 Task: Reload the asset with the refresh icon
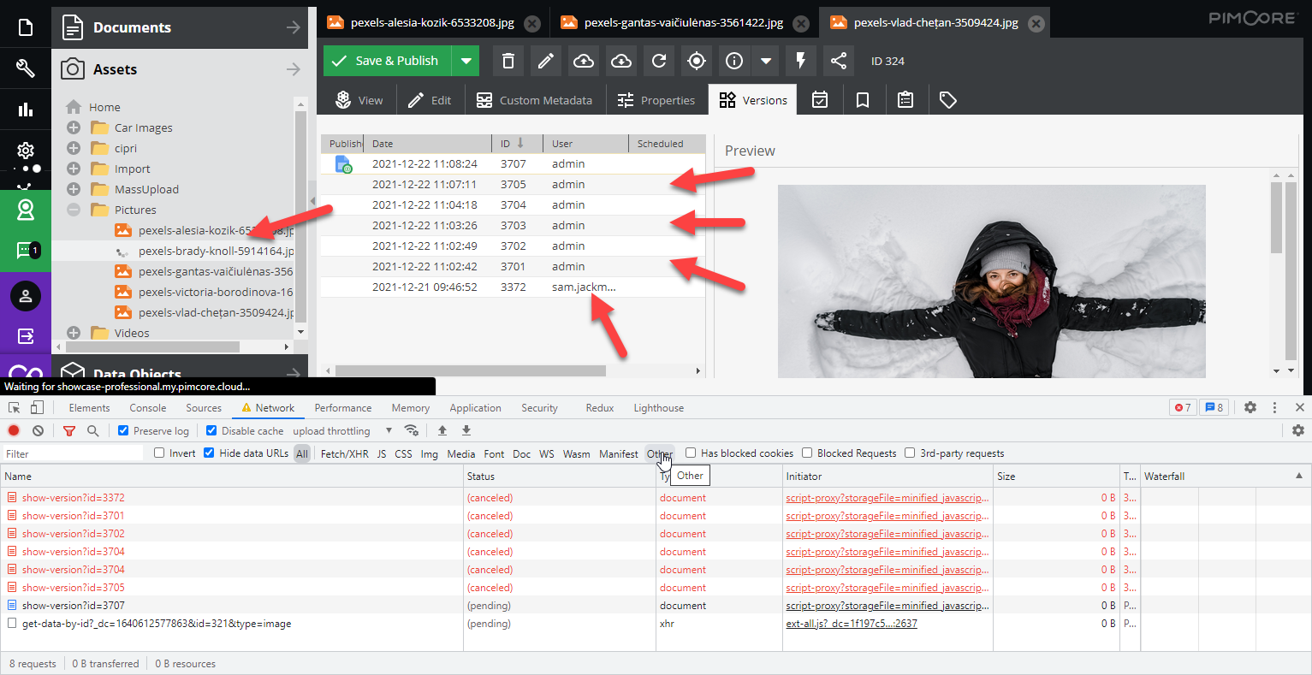tap(659, 61)
